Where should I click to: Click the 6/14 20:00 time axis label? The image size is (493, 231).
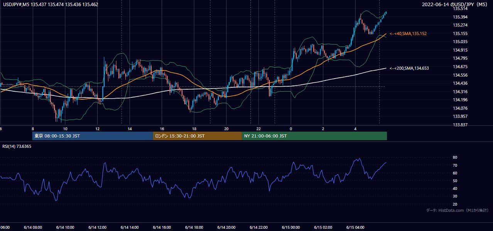click(x=226, y=228)
